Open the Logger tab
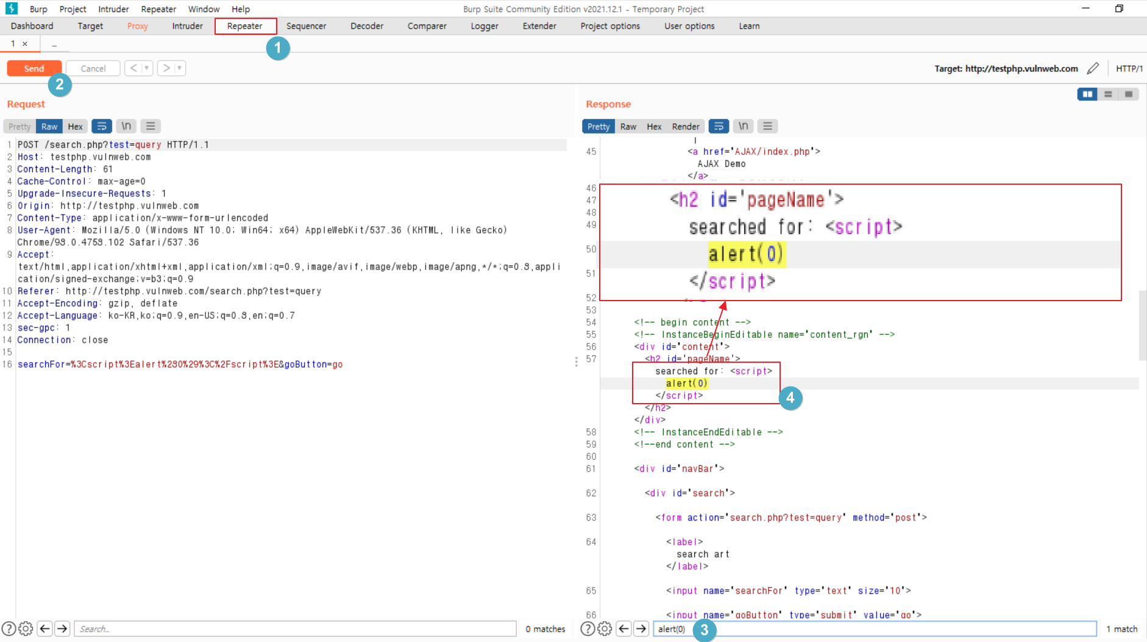The width and height of the screenshot is (1147, 642). pos(485,26)
